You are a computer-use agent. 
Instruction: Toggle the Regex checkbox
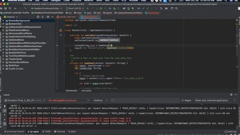[x=183, y=100]
